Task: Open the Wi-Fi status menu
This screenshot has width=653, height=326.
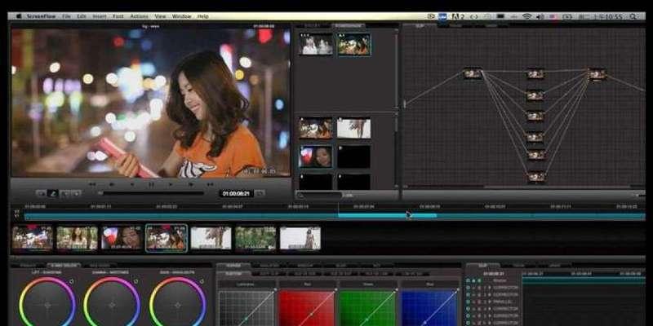Action: click(x=526, y=16)
